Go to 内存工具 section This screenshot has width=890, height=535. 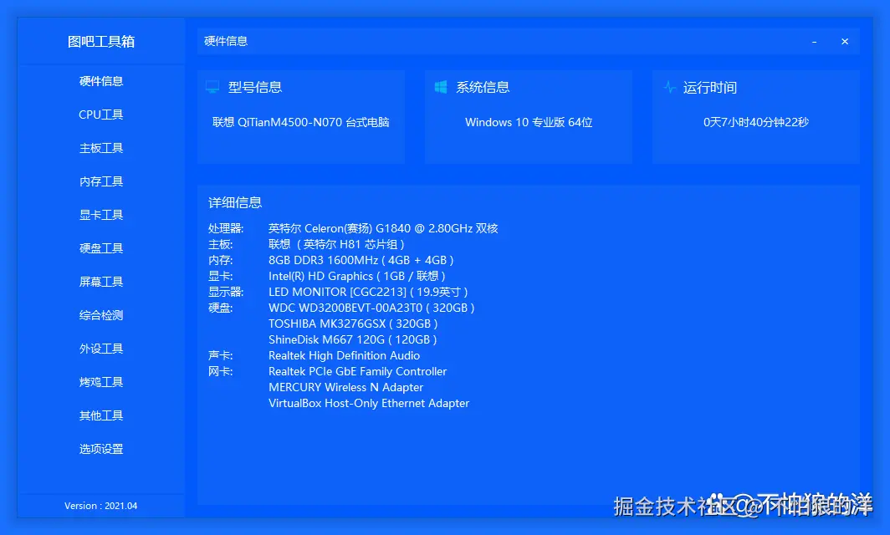click(101, 181)
